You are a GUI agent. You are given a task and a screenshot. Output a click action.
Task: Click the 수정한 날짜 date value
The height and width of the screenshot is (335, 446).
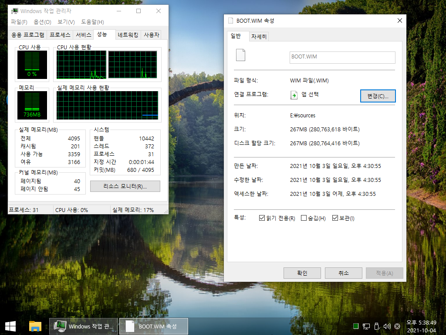click(335, 180)
